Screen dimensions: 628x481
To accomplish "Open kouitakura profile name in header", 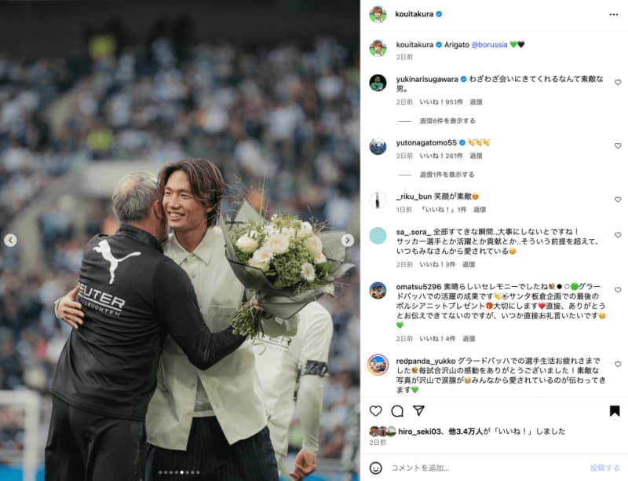I will point(414,14).
